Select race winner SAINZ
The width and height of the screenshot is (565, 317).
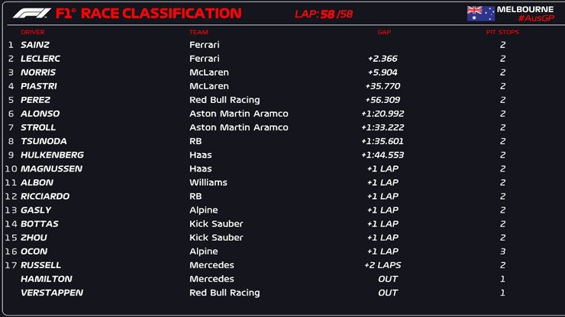35,45
